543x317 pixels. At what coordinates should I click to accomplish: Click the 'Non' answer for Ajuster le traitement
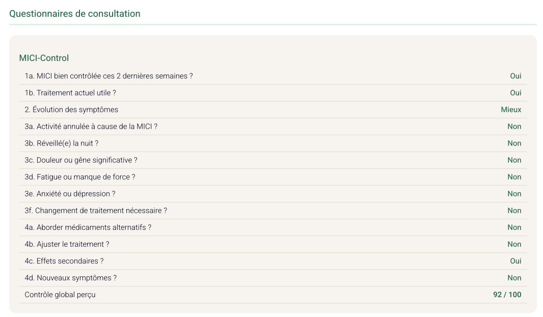[514, 244]
